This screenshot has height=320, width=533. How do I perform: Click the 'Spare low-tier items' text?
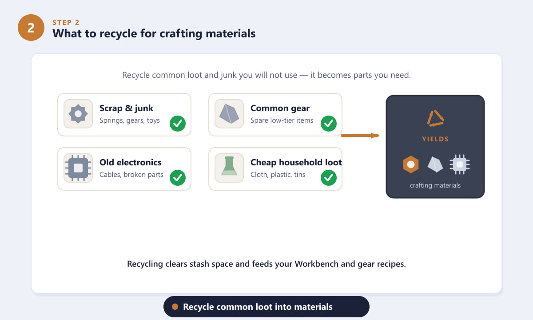[282, 120]
